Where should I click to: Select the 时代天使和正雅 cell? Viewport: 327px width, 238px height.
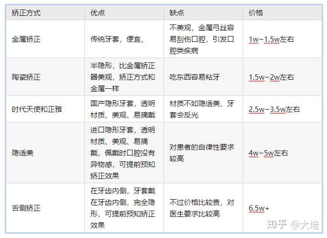point(45,109)
